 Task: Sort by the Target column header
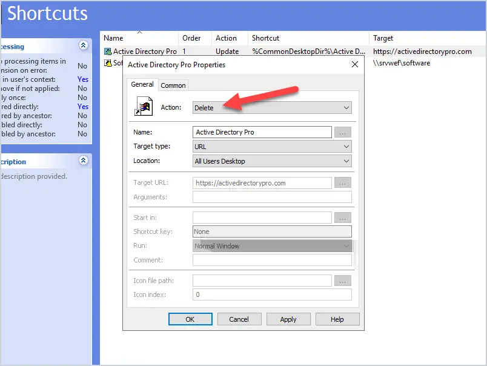(428, 38)
